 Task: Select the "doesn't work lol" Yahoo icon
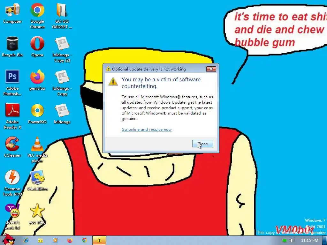pos(12,217)
